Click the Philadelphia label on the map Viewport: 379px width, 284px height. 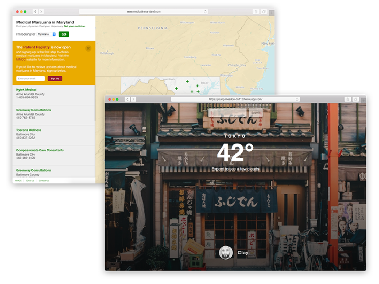[237, 65]
